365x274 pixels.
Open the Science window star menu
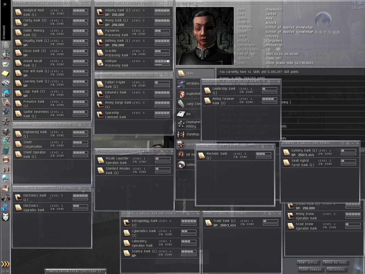pyautogui.click(x=183, y=213)
